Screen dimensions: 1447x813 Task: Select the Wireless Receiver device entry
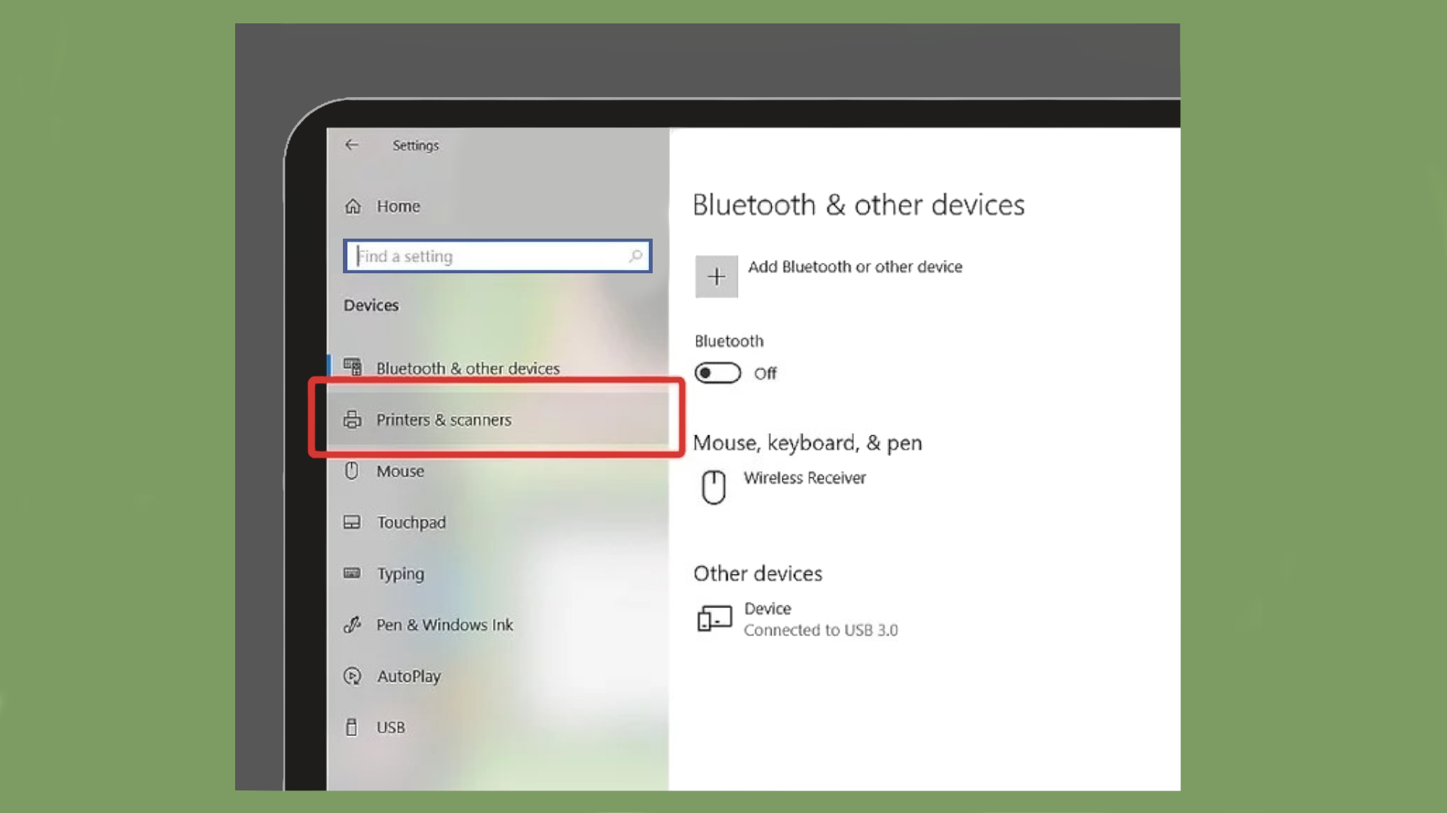point(805,478)
